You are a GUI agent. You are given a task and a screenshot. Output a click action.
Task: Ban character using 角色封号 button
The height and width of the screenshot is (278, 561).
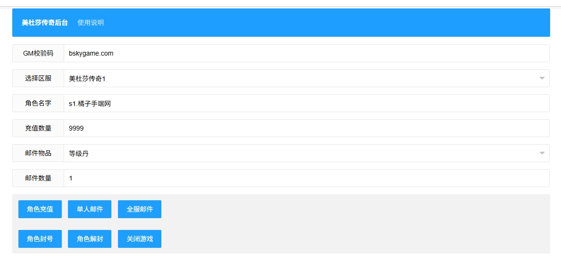(40, 239)
